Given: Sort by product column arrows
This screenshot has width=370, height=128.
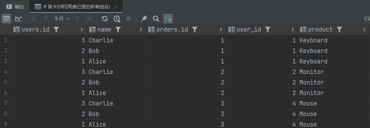Looking at the screenshot, I should pos(364,29).
